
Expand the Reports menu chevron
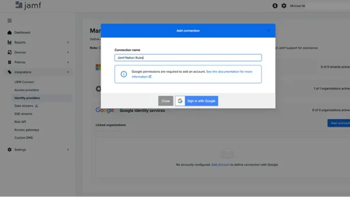tap(68, 42)
